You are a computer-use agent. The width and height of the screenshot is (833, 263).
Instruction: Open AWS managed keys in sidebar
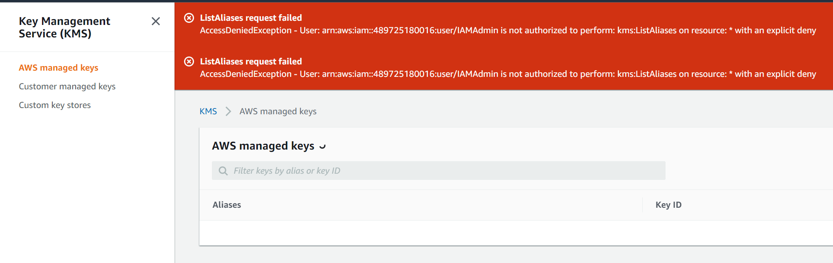pos(59,68)
